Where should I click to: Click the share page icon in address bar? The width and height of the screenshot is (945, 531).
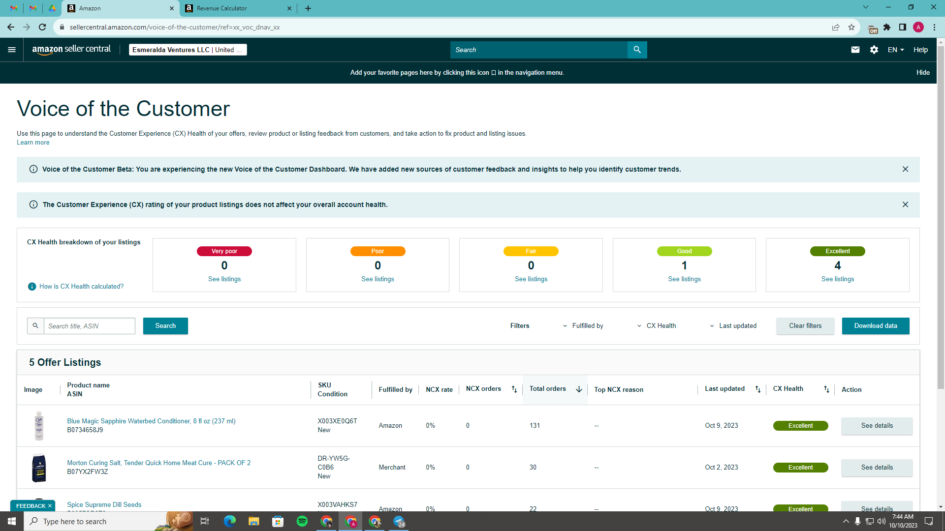tap(836, 27)
